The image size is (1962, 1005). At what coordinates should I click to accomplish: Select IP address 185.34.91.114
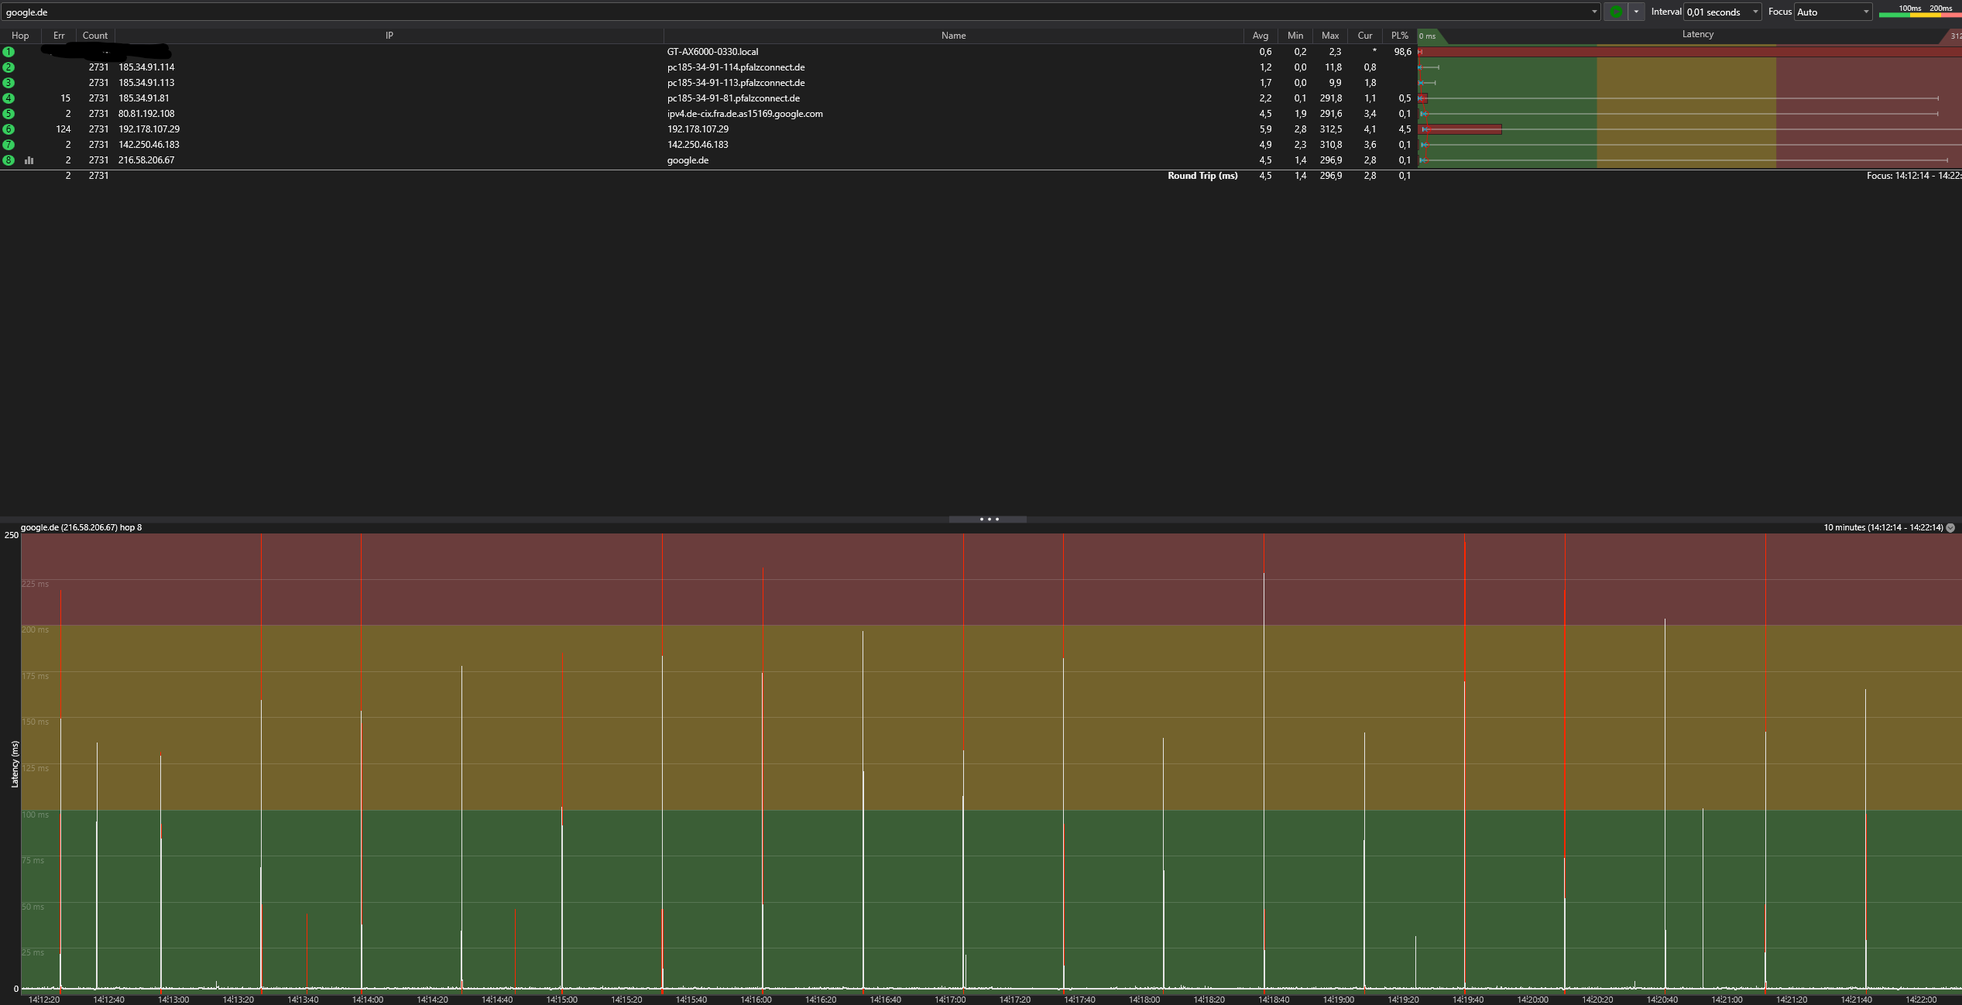[146, 67]
